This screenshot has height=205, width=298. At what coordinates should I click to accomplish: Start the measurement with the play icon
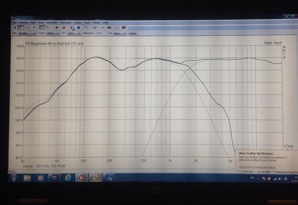coord(57,27)
